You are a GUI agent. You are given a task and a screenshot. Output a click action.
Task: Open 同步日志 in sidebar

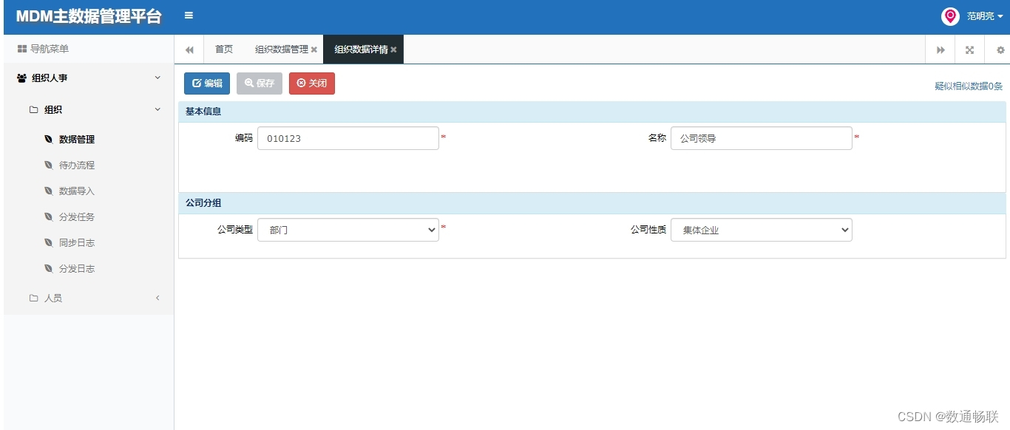point(77,242)
